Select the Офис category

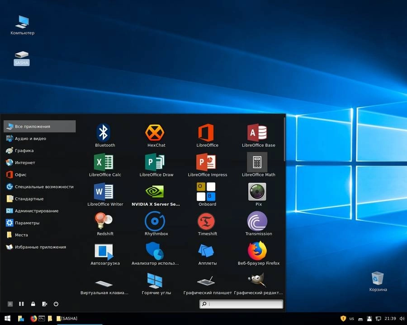coord(40,174)
